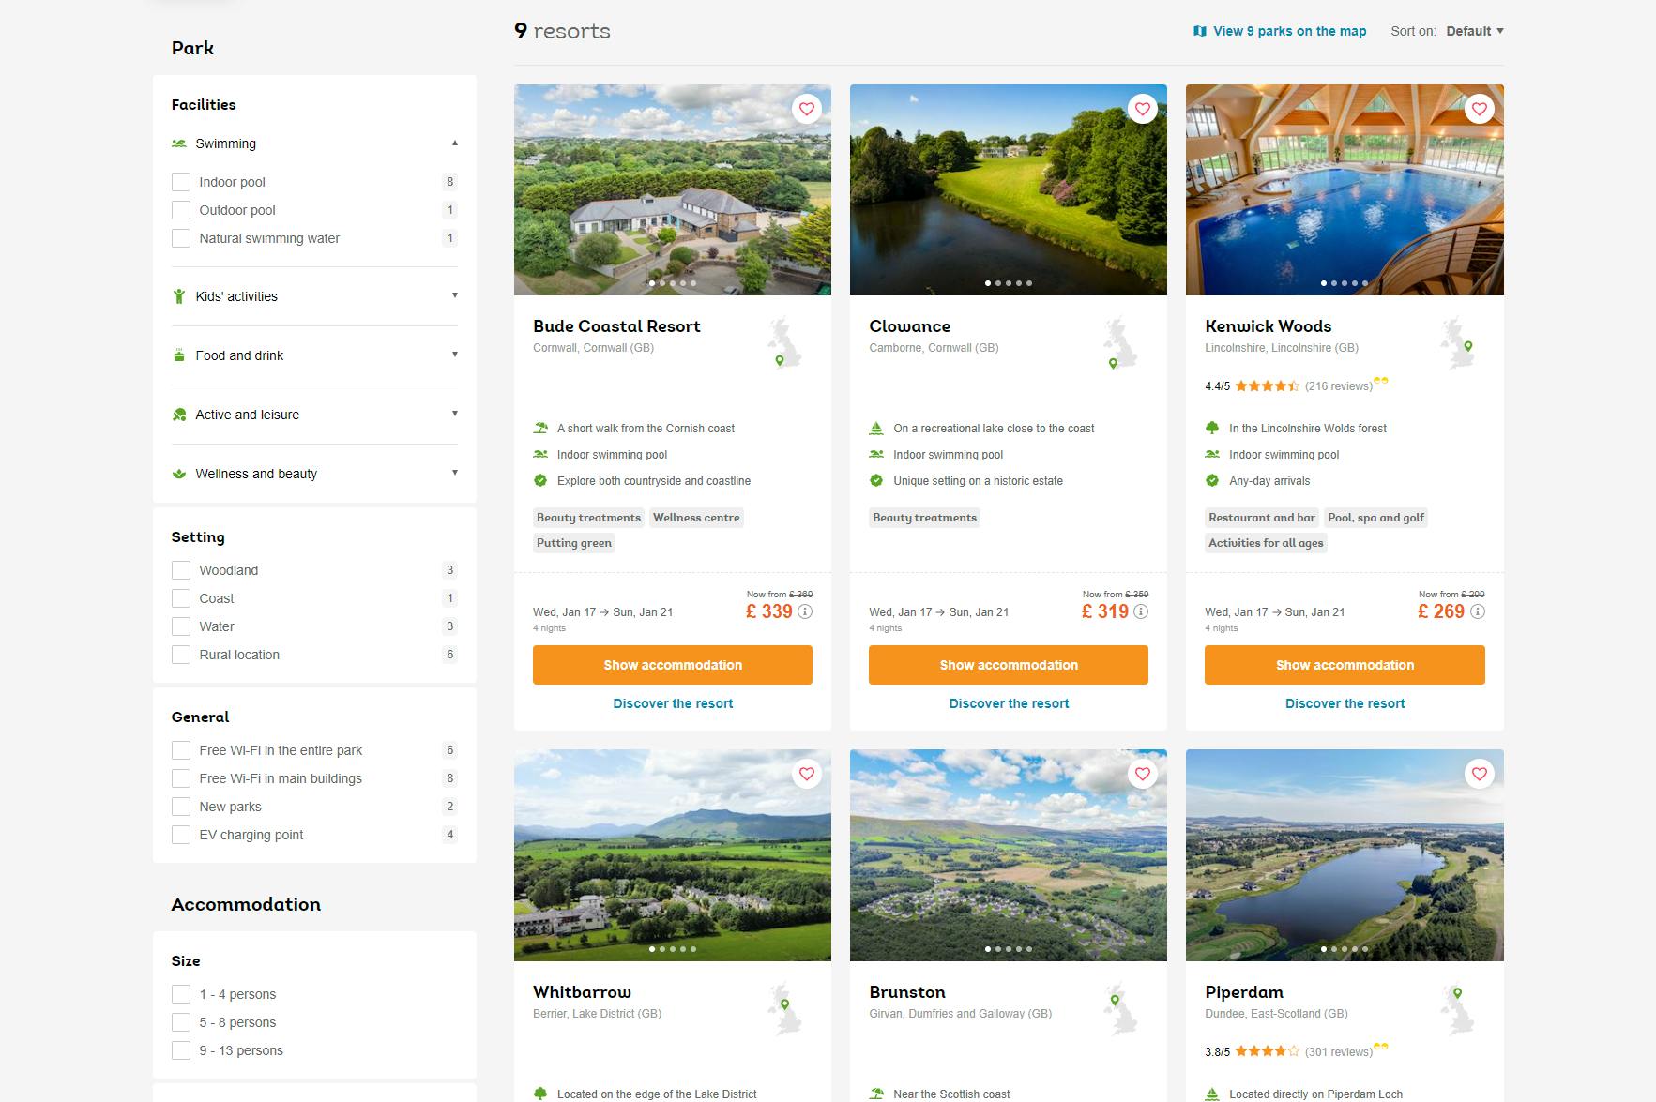Open Discover the resort for Clowance
This screenshot has height=1102, width=1656.
coord(1008,702)
